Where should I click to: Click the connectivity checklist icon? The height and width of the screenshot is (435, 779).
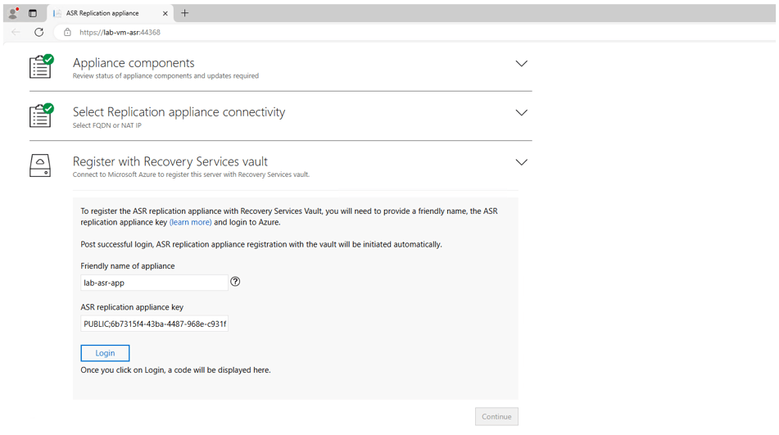[41, 116]
